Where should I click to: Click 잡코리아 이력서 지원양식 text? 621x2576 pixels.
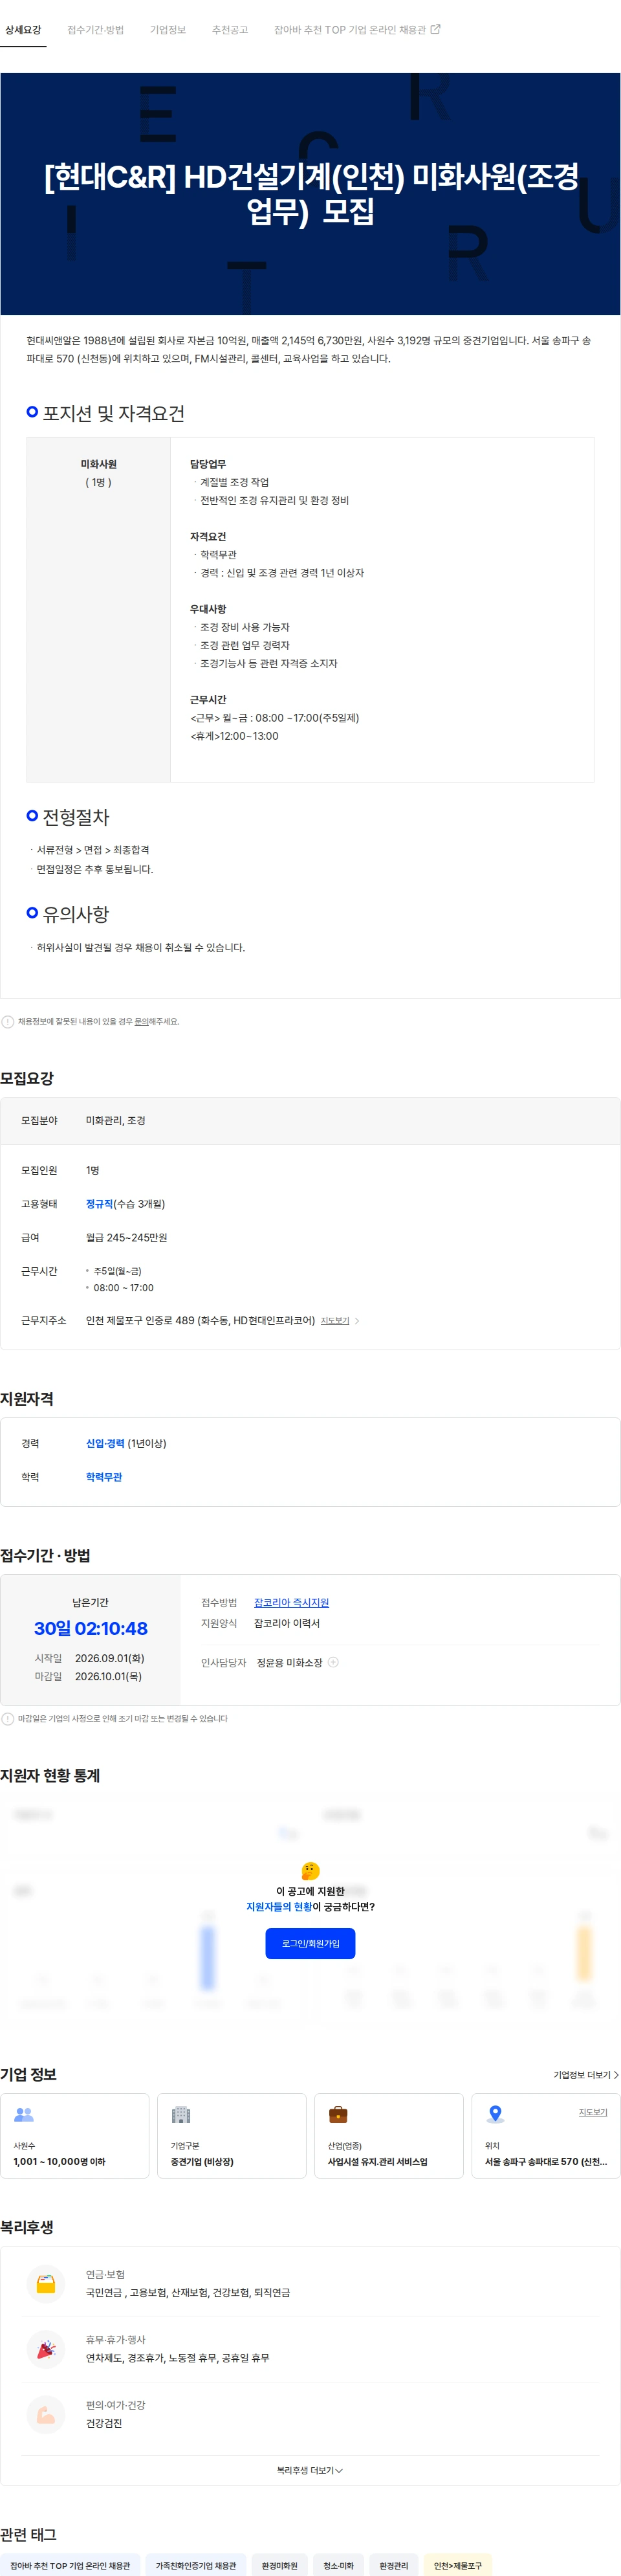287,1623
